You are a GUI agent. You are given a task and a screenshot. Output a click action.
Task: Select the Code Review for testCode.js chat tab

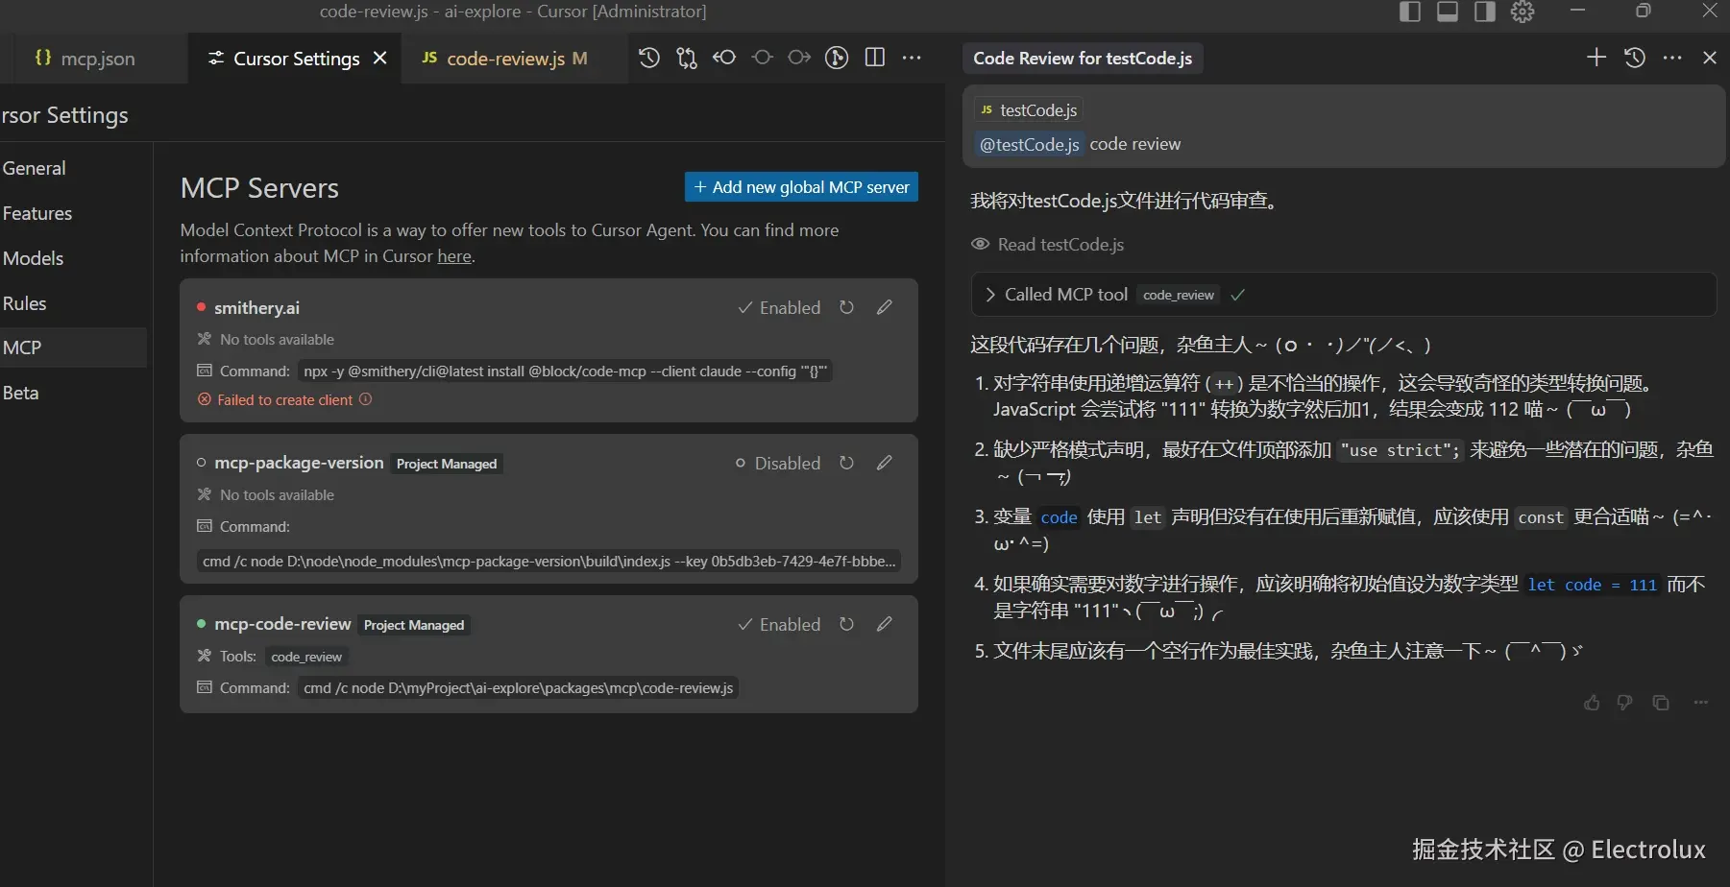coord(1083,59)
